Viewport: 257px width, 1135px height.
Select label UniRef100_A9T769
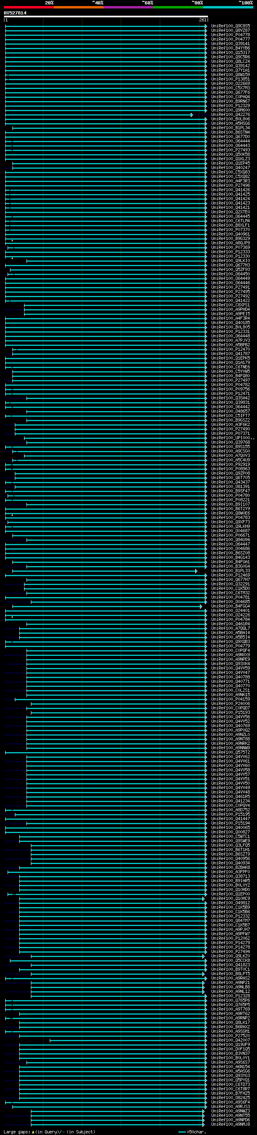[x=230, y=1009]
